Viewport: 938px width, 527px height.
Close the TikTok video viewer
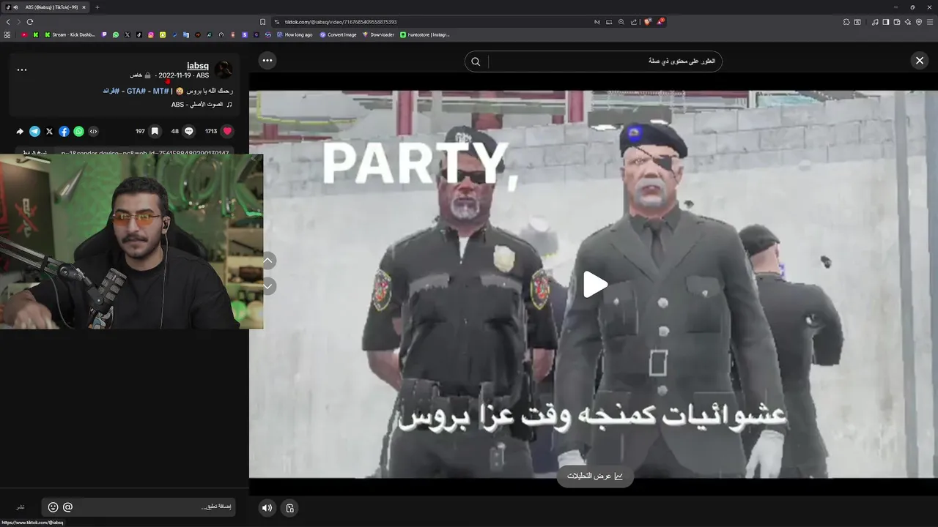tap(920, 61)
